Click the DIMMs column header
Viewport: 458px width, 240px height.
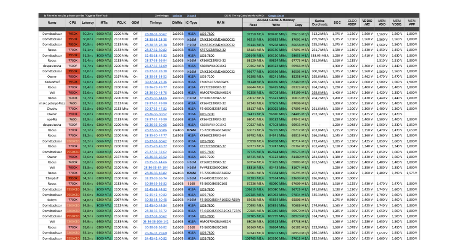pyautogui.click(x=177, y=22)
